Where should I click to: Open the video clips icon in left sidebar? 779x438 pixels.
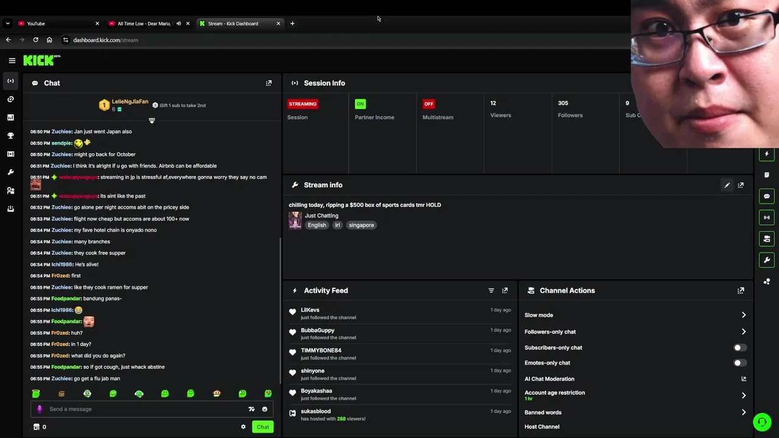(10, 154)
